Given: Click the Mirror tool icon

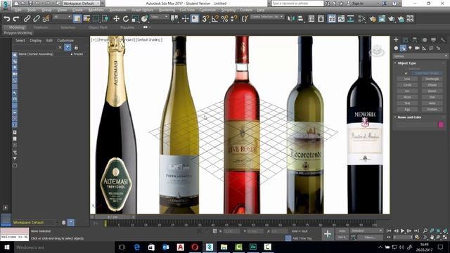Looking at the screenshot, I should click(290, 19).
